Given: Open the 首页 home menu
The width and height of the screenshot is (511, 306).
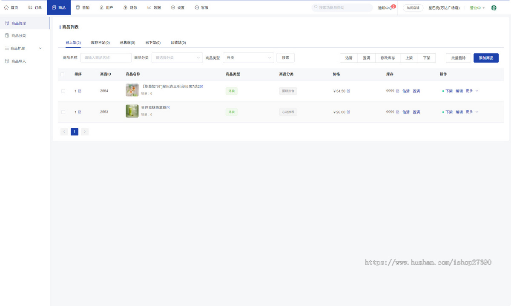Looking at the screenshot, I should 11,8.
